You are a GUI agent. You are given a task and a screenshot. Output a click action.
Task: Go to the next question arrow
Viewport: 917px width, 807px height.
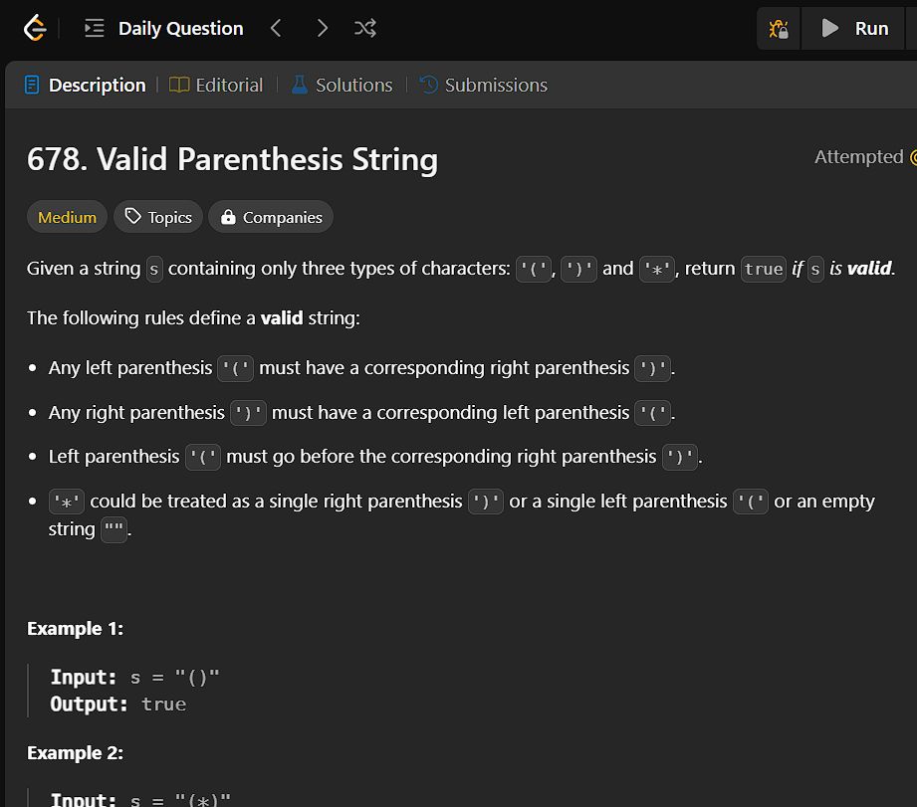coord(322,29)
